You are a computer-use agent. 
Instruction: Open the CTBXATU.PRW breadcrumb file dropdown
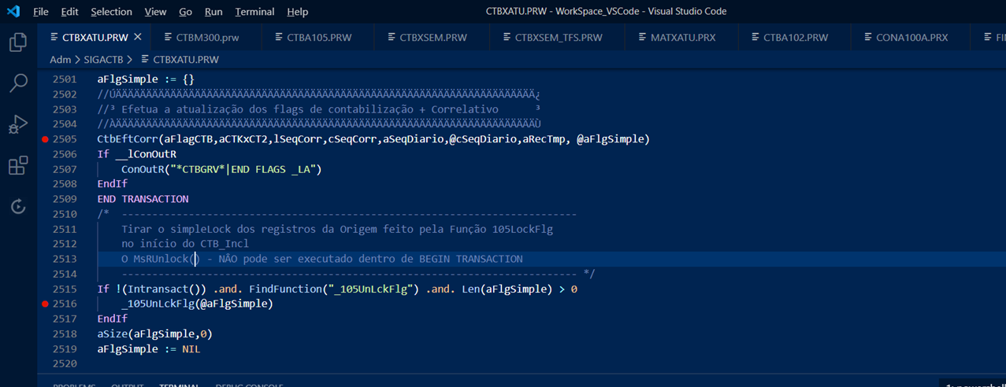[185, 59]
